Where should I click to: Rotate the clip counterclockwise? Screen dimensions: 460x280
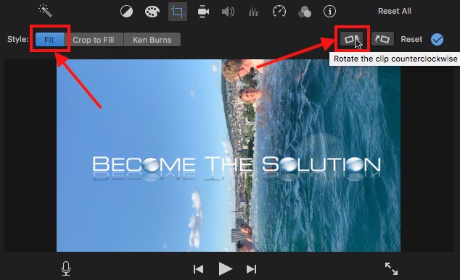click(x=351, y=39)
